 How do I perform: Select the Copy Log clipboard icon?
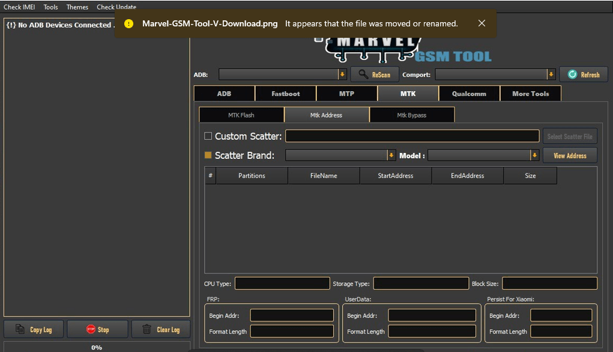(19, 329)
